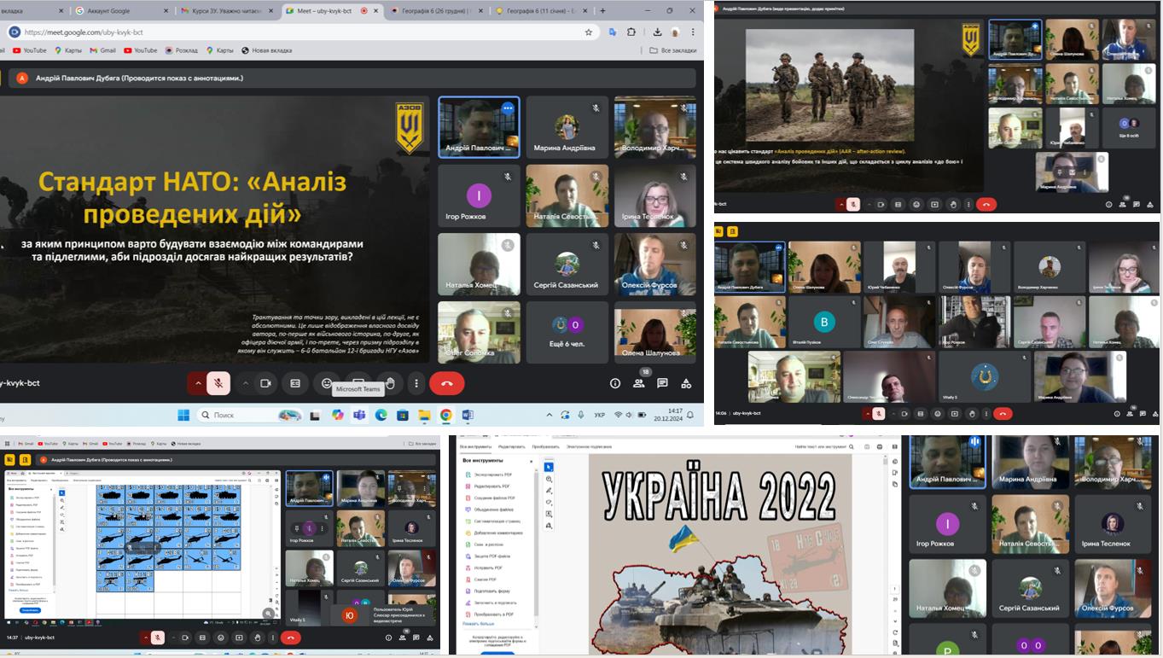Expand audio settings chevron beside the mic button
This screenshot has width=1163, height=658.
pos(198,383)
